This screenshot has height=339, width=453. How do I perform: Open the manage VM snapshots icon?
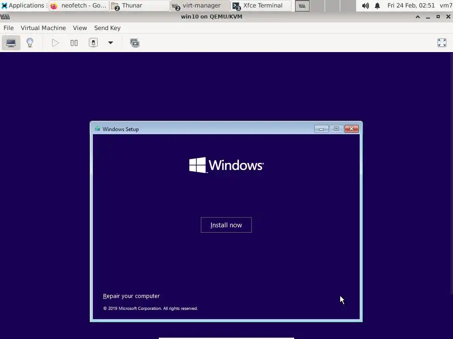click(134, 43)
